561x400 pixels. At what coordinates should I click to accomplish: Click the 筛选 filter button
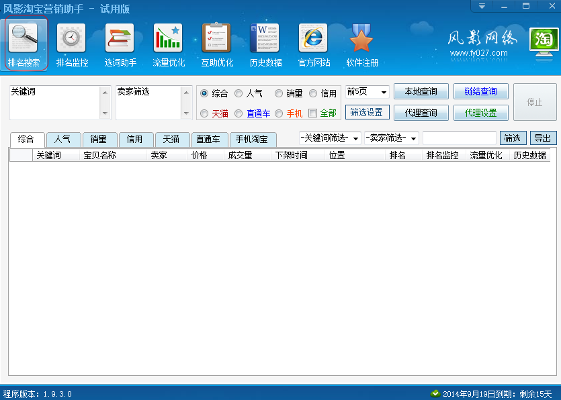click(513, 138)
